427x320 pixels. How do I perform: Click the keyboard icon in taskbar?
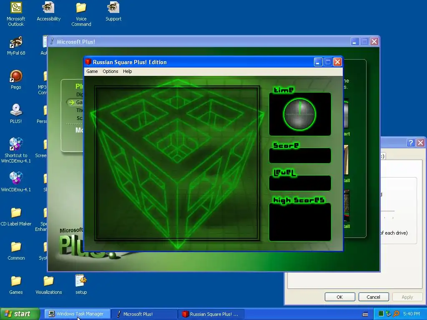pos(365,314)
